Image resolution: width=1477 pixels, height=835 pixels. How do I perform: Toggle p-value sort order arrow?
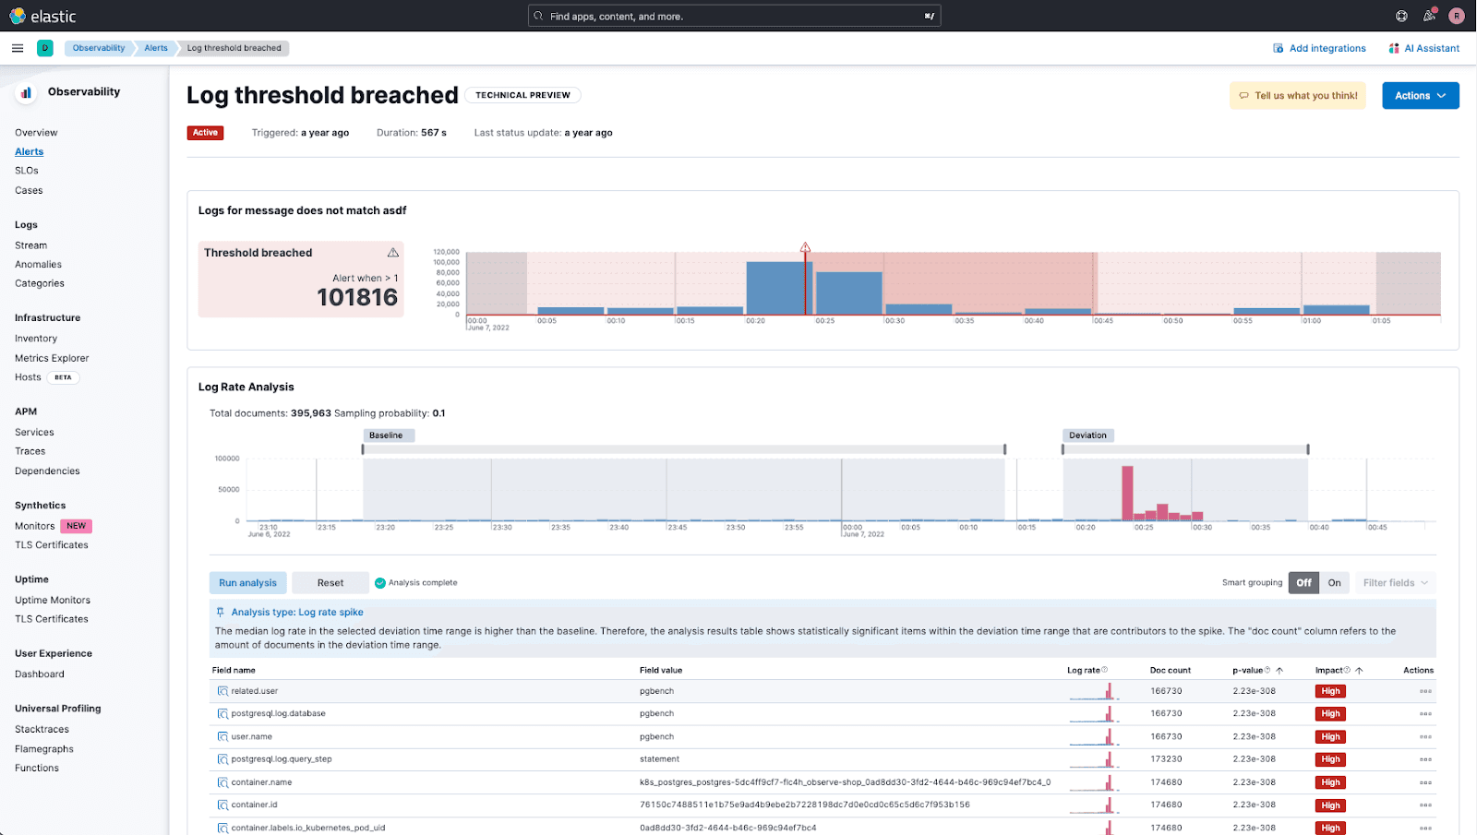(1281, 670)
